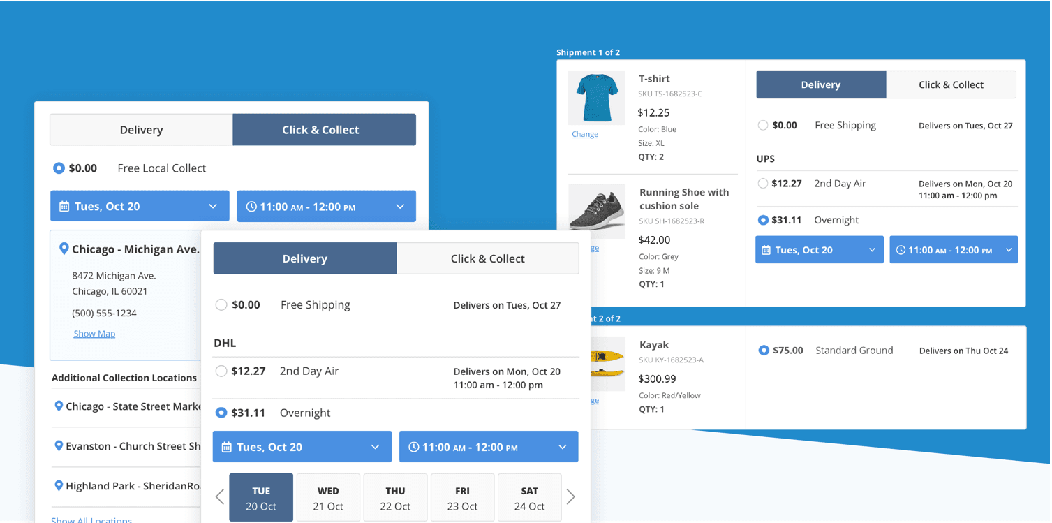The width and height of the screenshot is (1052, 523).
Task: Click the pin icon for Highland Park location
Action: [x=59, y=486]
